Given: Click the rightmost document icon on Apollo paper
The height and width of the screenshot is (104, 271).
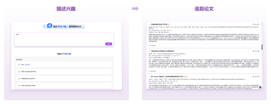Looking at the screenshot, I should [258, 76].
